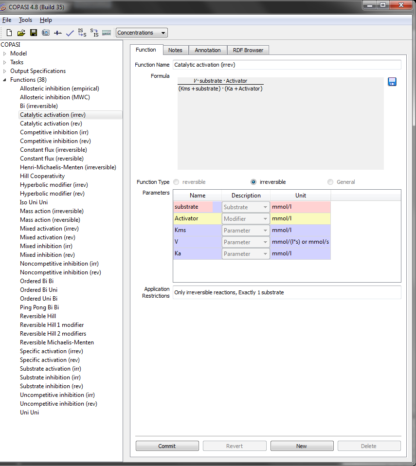
Task: Expand the Tasks tree node
Action: pos(5,62)
